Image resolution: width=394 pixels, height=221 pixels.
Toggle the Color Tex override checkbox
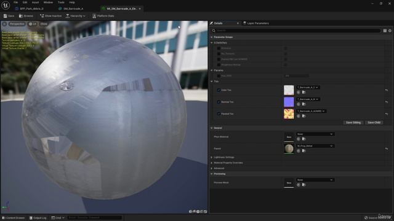click(219, 90)
